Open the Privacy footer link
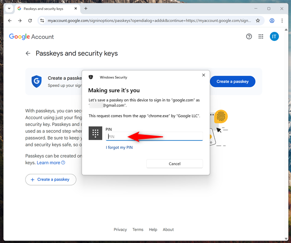Image resolution: width=291 pixels, height=243 pixels. (x=120, y=230)
